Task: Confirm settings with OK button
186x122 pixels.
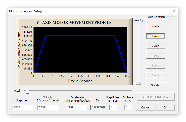Action: (x=165, y=107)
